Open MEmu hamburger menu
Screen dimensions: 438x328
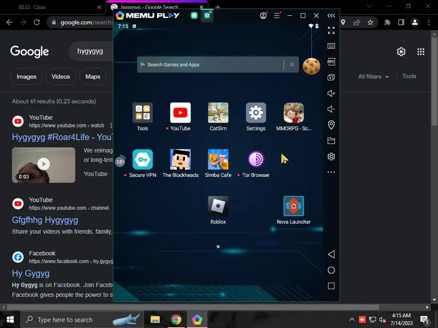click(277, 16)
